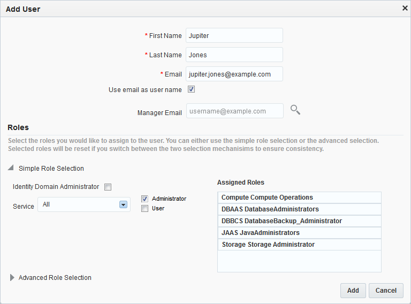Click the Manager Email input field

[235, 111]
